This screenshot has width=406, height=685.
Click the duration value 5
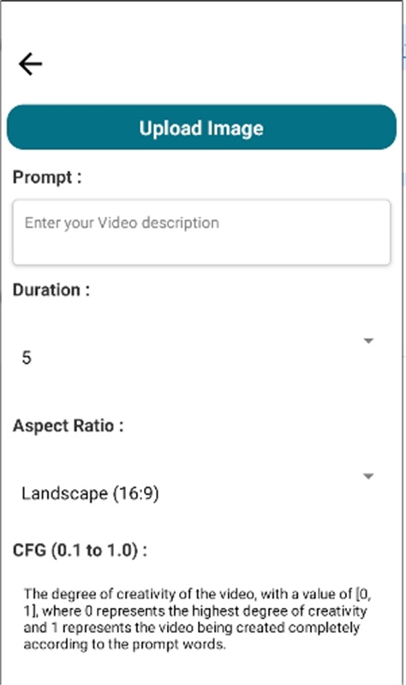pyautogui.click(x=27, y=358)
